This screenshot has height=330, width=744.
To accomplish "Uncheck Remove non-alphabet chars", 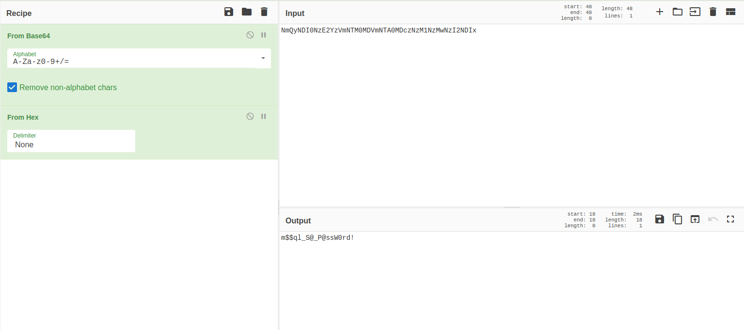I will [13, 88].
